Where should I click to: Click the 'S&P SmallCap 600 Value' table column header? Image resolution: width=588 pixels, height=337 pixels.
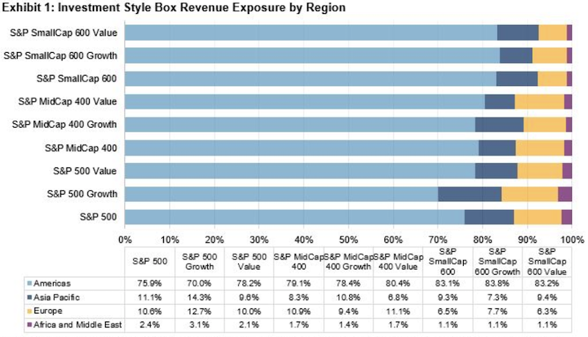pyautogui.click(x=547, y=261)
